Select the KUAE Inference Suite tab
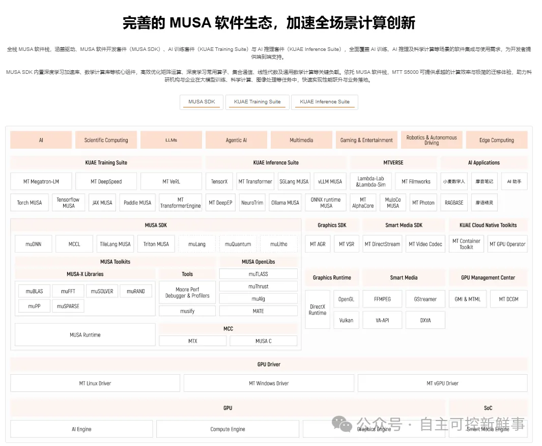Screen dimensions: 542x446 pyautogui.click(x=325, y=102)
